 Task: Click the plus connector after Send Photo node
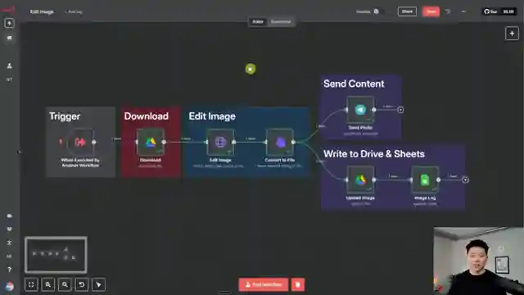tap(400, 110)
